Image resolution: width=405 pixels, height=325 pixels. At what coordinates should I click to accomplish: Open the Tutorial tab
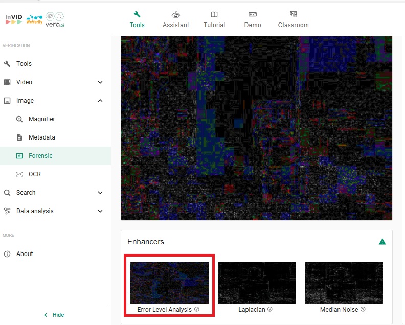[214, 19]
